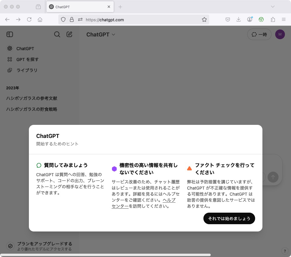291x257 pixels.
Task: Expand the list all tabs chevron
Action: point(272,7)
